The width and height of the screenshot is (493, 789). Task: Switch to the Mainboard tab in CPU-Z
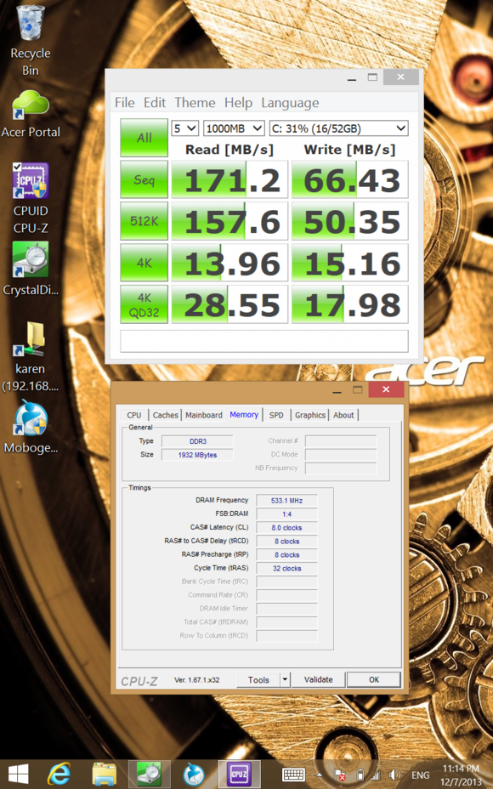pos(204,415)
